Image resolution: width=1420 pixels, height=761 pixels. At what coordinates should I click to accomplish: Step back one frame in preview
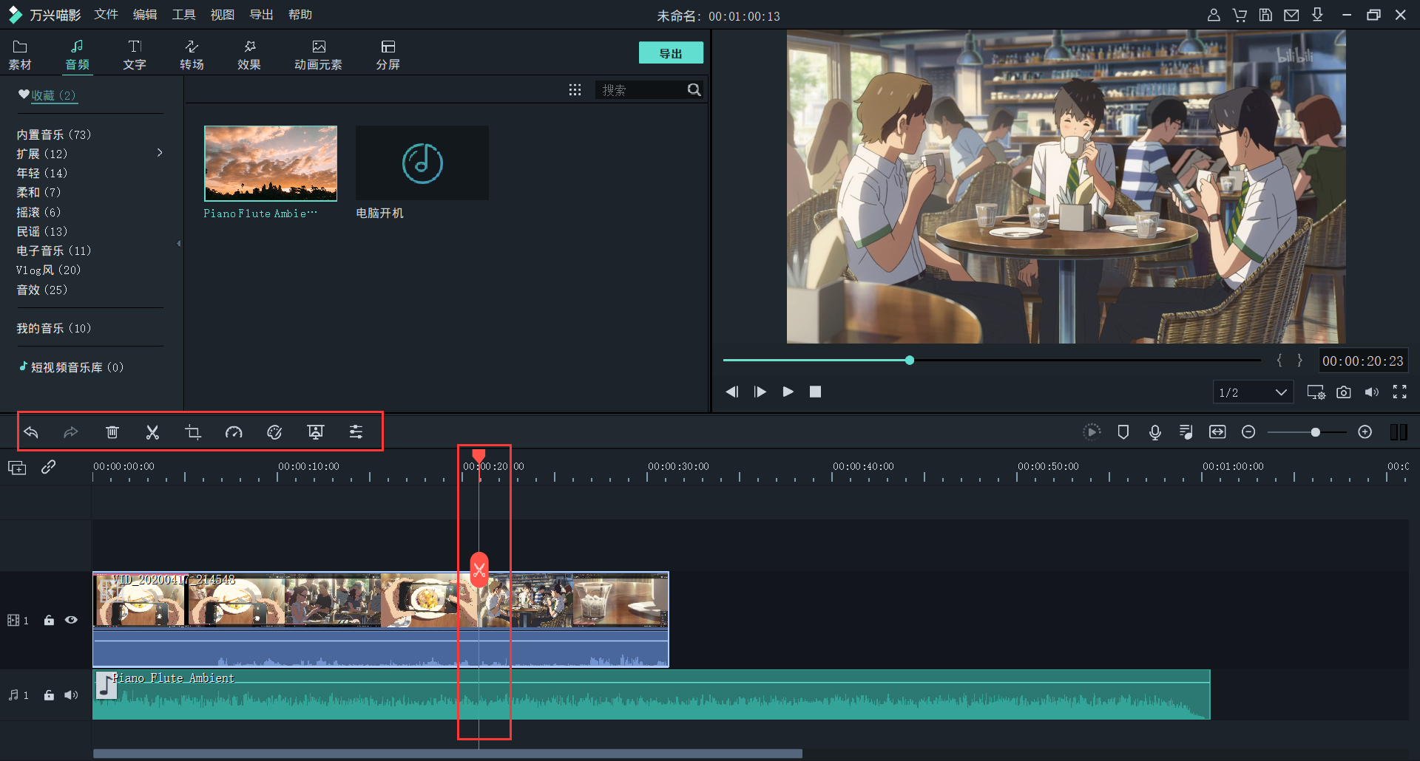[732, 392]
